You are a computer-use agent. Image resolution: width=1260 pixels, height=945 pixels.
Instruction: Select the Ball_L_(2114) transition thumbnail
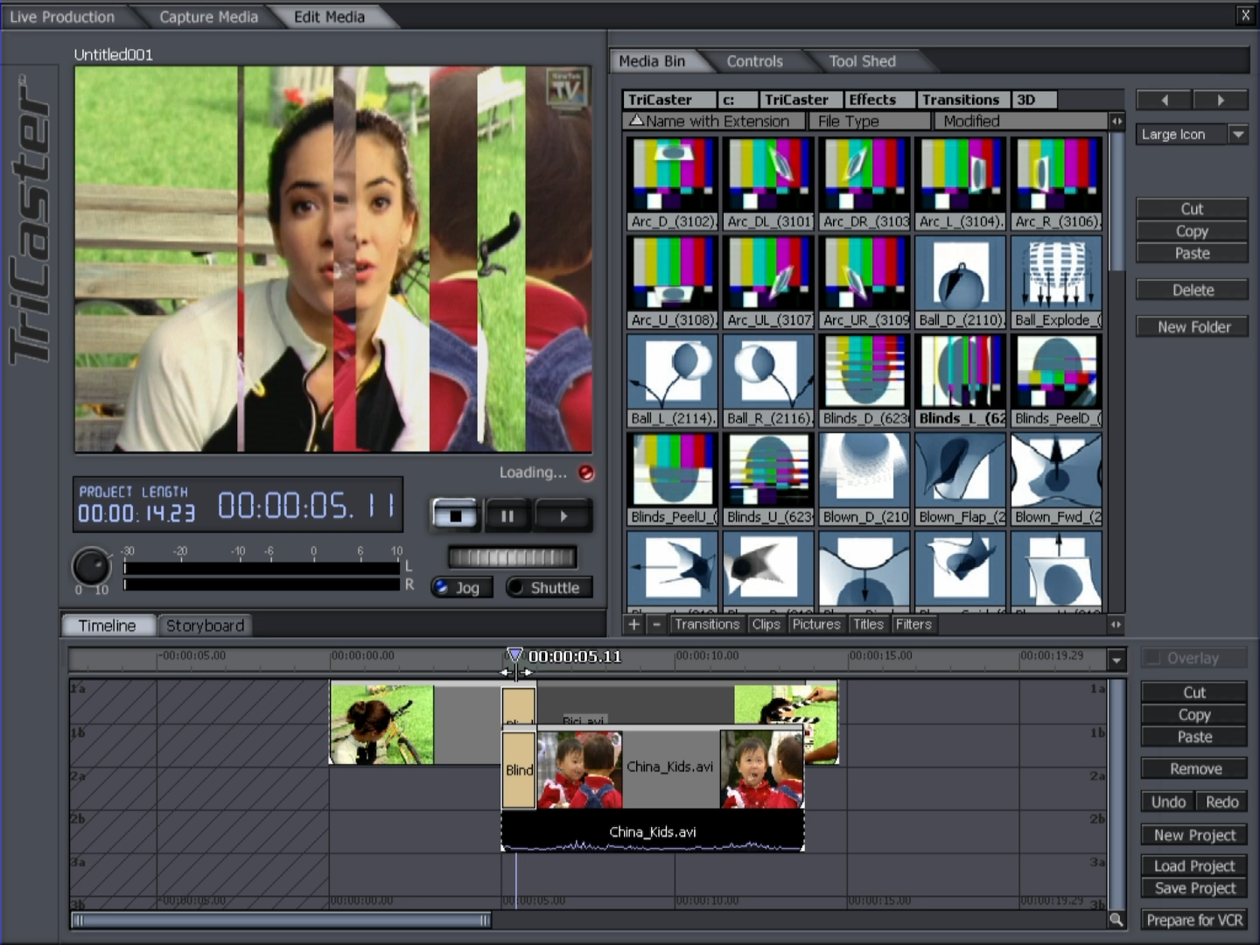pos(672,381)
